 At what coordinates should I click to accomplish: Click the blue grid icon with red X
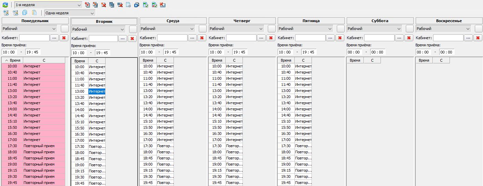pos(120,5)
